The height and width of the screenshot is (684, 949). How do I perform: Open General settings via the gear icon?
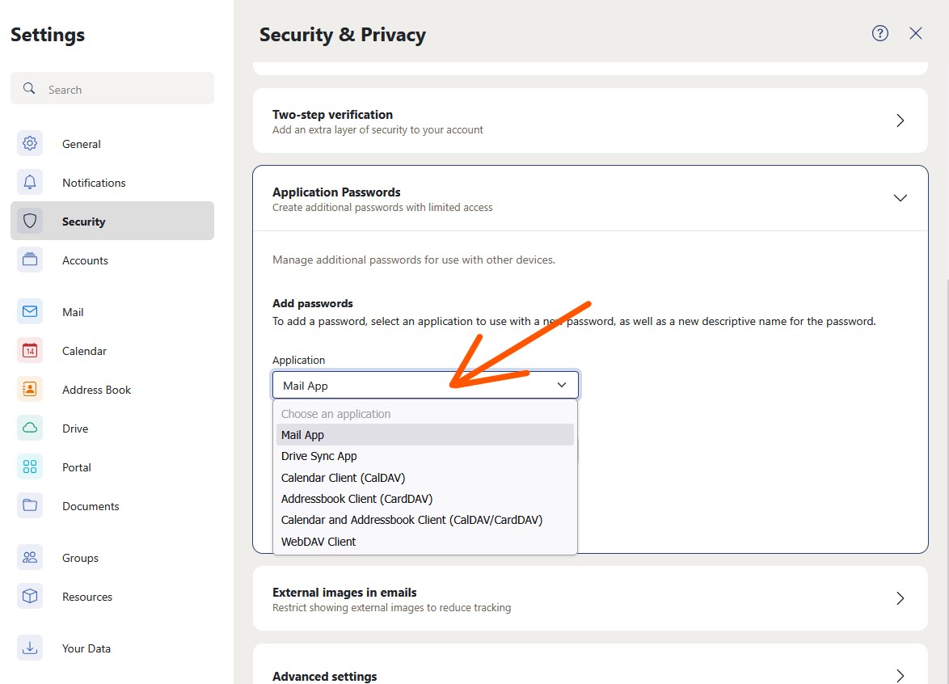29,143
